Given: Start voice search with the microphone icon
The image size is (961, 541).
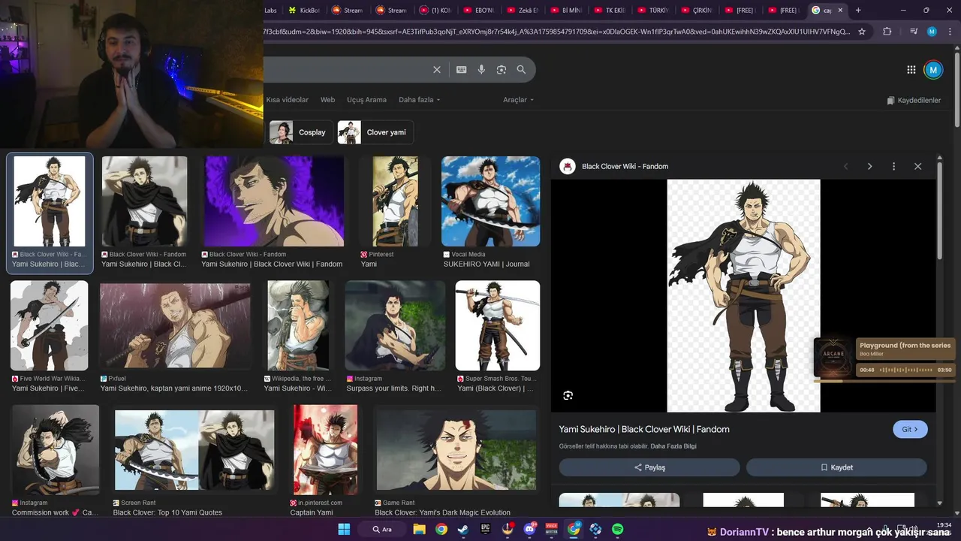Looking at the screenshot, I should [481, 70].
